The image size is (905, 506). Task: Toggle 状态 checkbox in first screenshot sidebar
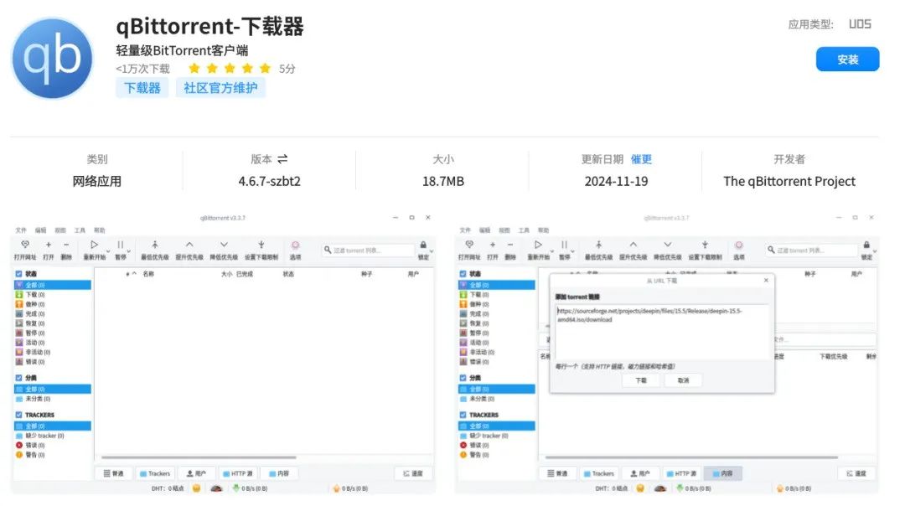coord(18,274)
